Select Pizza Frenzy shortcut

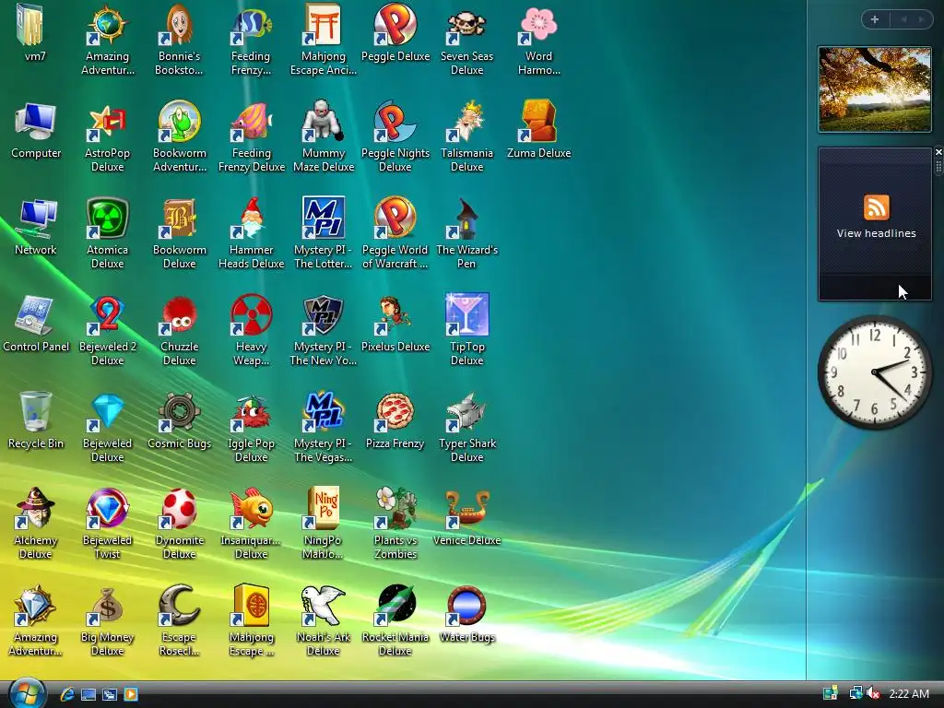click(395, 420)
